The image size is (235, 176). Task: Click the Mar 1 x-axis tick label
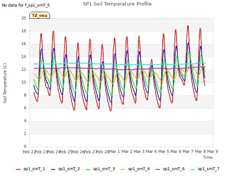(115, 151)
